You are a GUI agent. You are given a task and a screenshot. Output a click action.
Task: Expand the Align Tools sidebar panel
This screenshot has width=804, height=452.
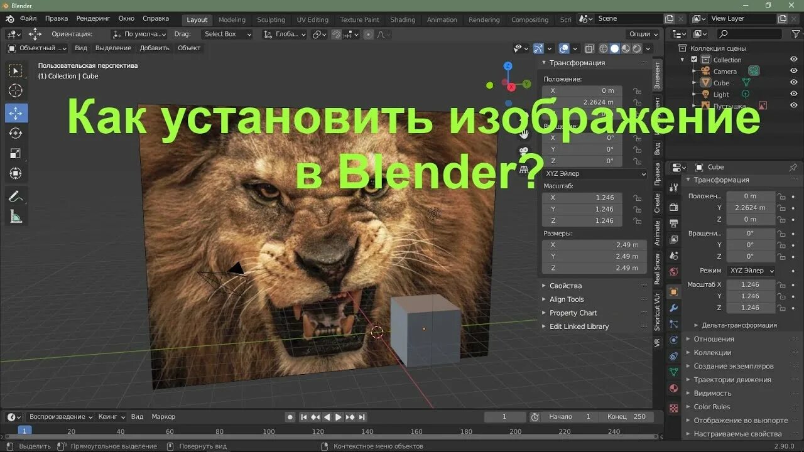[x=566, y=299]
